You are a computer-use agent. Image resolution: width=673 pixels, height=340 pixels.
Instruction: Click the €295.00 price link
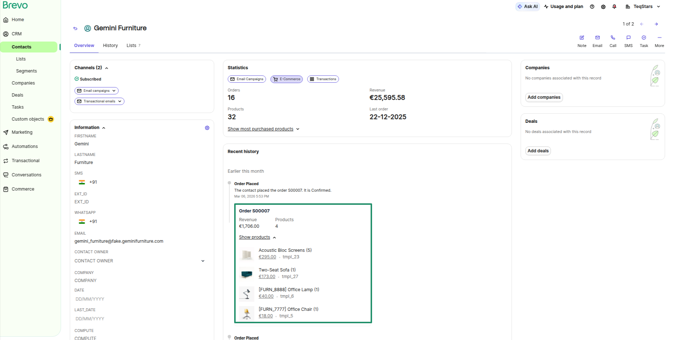(267, 257)
